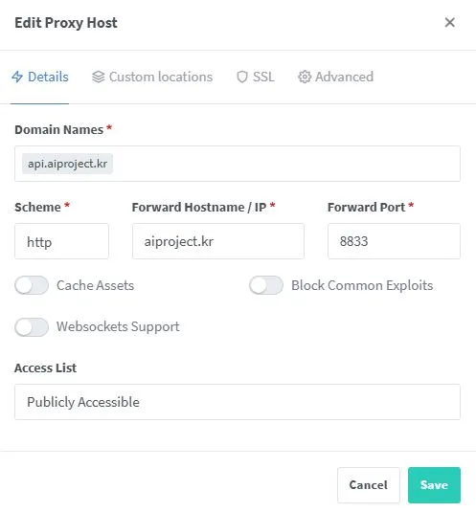Click the Forward Hostname / IP field
The image size is (476, 512).
coord(218,241)
